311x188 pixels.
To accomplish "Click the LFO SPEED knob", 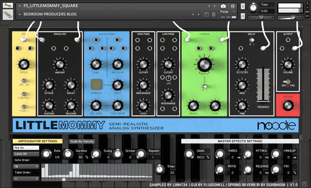I will (x=24, y=64).
